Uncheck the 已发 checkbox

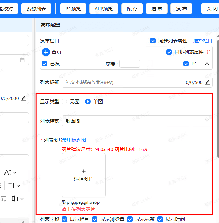point(44,64)
